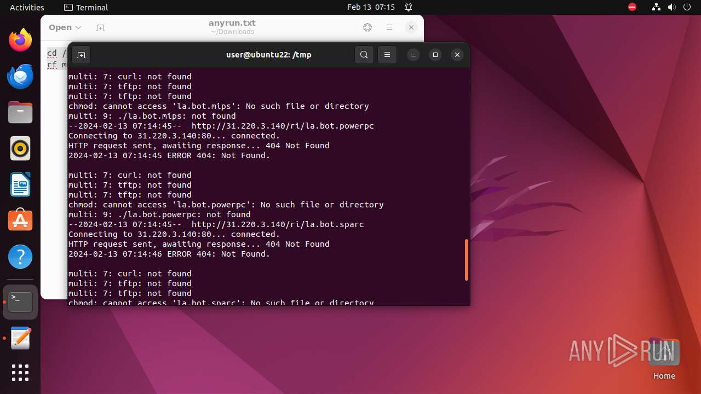Image resolution: width=701 pixels, height=394 pixels.
Task: Open Firefox from the dock
Action: tap(20, 40)
